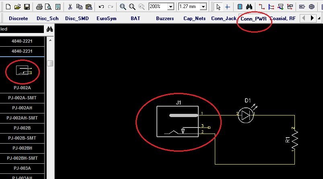Open the 1.27 mm grid size dropdown
323x179 pixels.
pos(203,7)
